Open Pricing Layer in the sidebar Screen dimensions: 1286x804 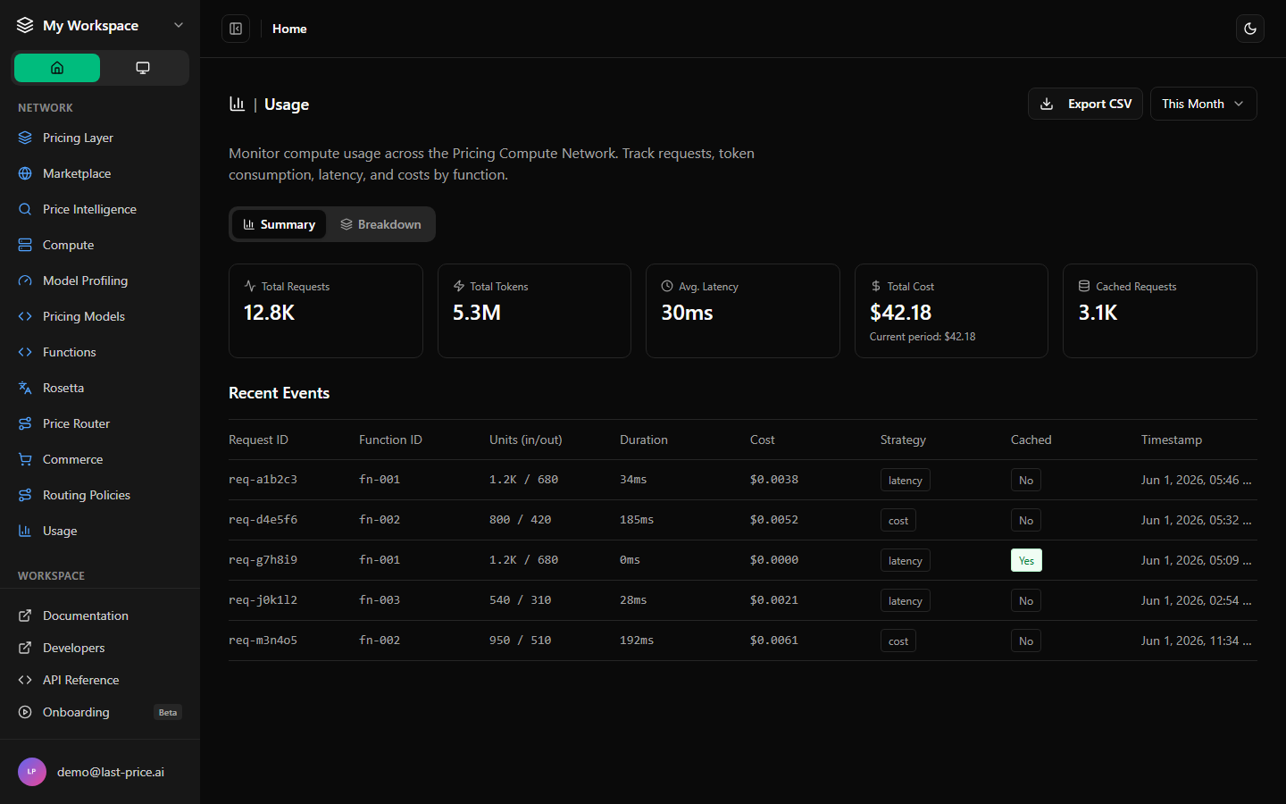click(100, 138)
